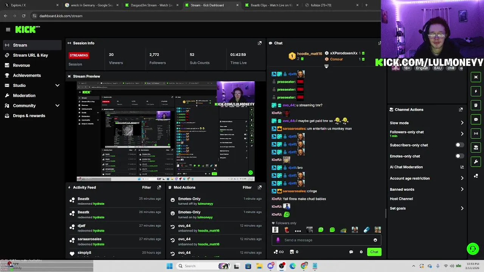Go to Revenue in sidebar
484x272 pixels.
tap(22, 65)
